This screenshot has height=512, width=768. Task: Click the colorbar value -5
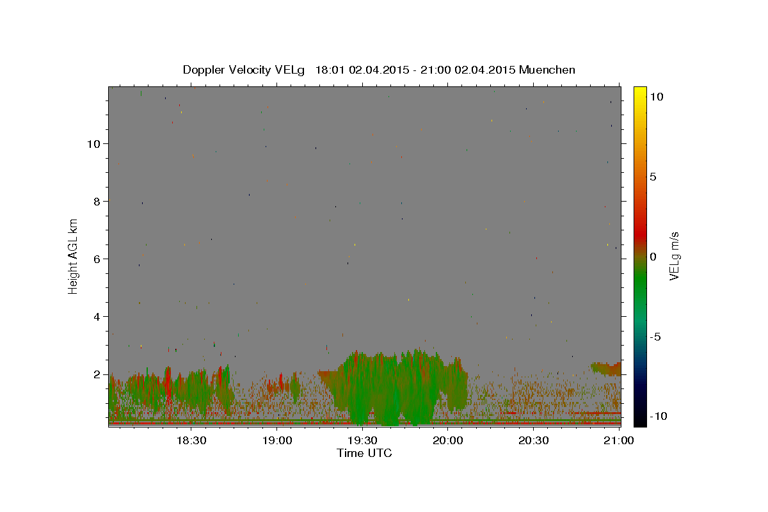655,337
